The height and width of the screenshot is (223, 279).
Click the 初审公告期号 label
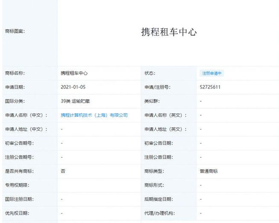click(x=19, y=143)
